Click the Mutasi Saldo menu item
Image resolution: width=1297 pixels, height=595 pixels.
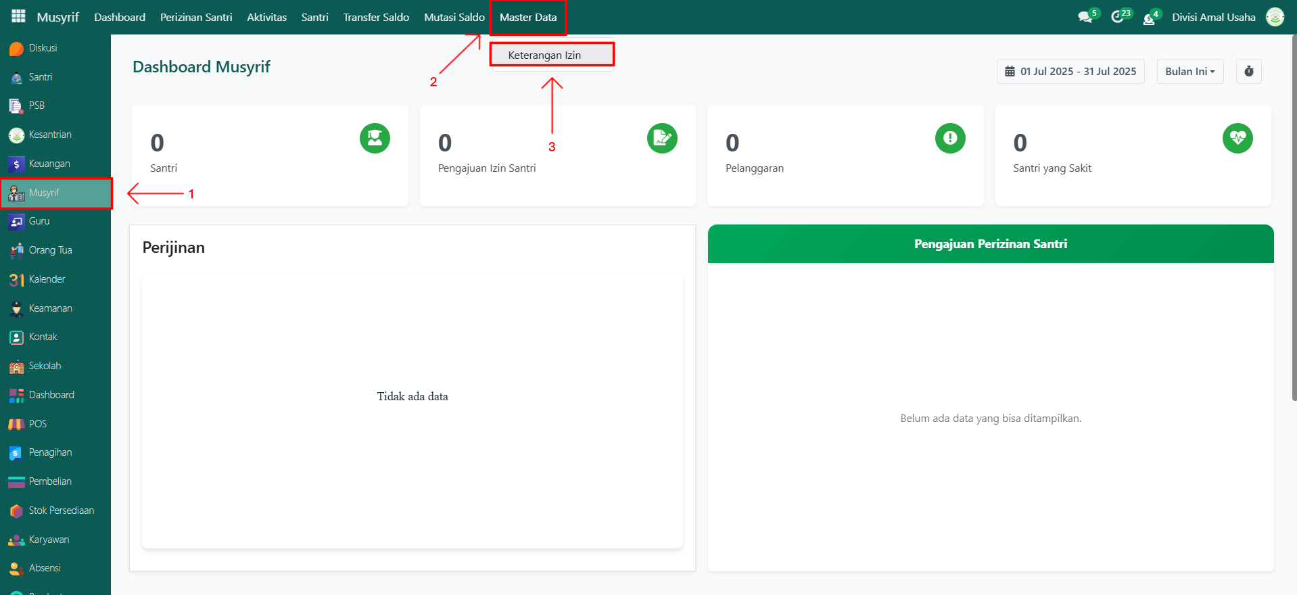454,18
